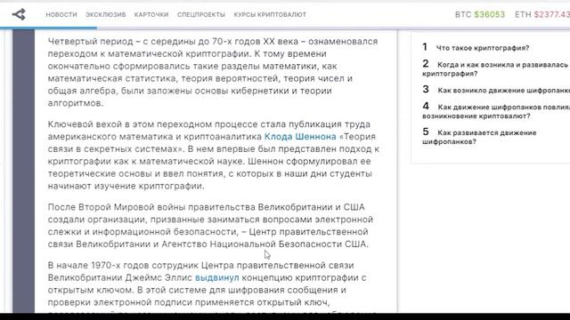Screen dimensions: 570x320
Task: Jump to 'Как возникло движение шифропанков' section
Action: click(x=503, y=91)
